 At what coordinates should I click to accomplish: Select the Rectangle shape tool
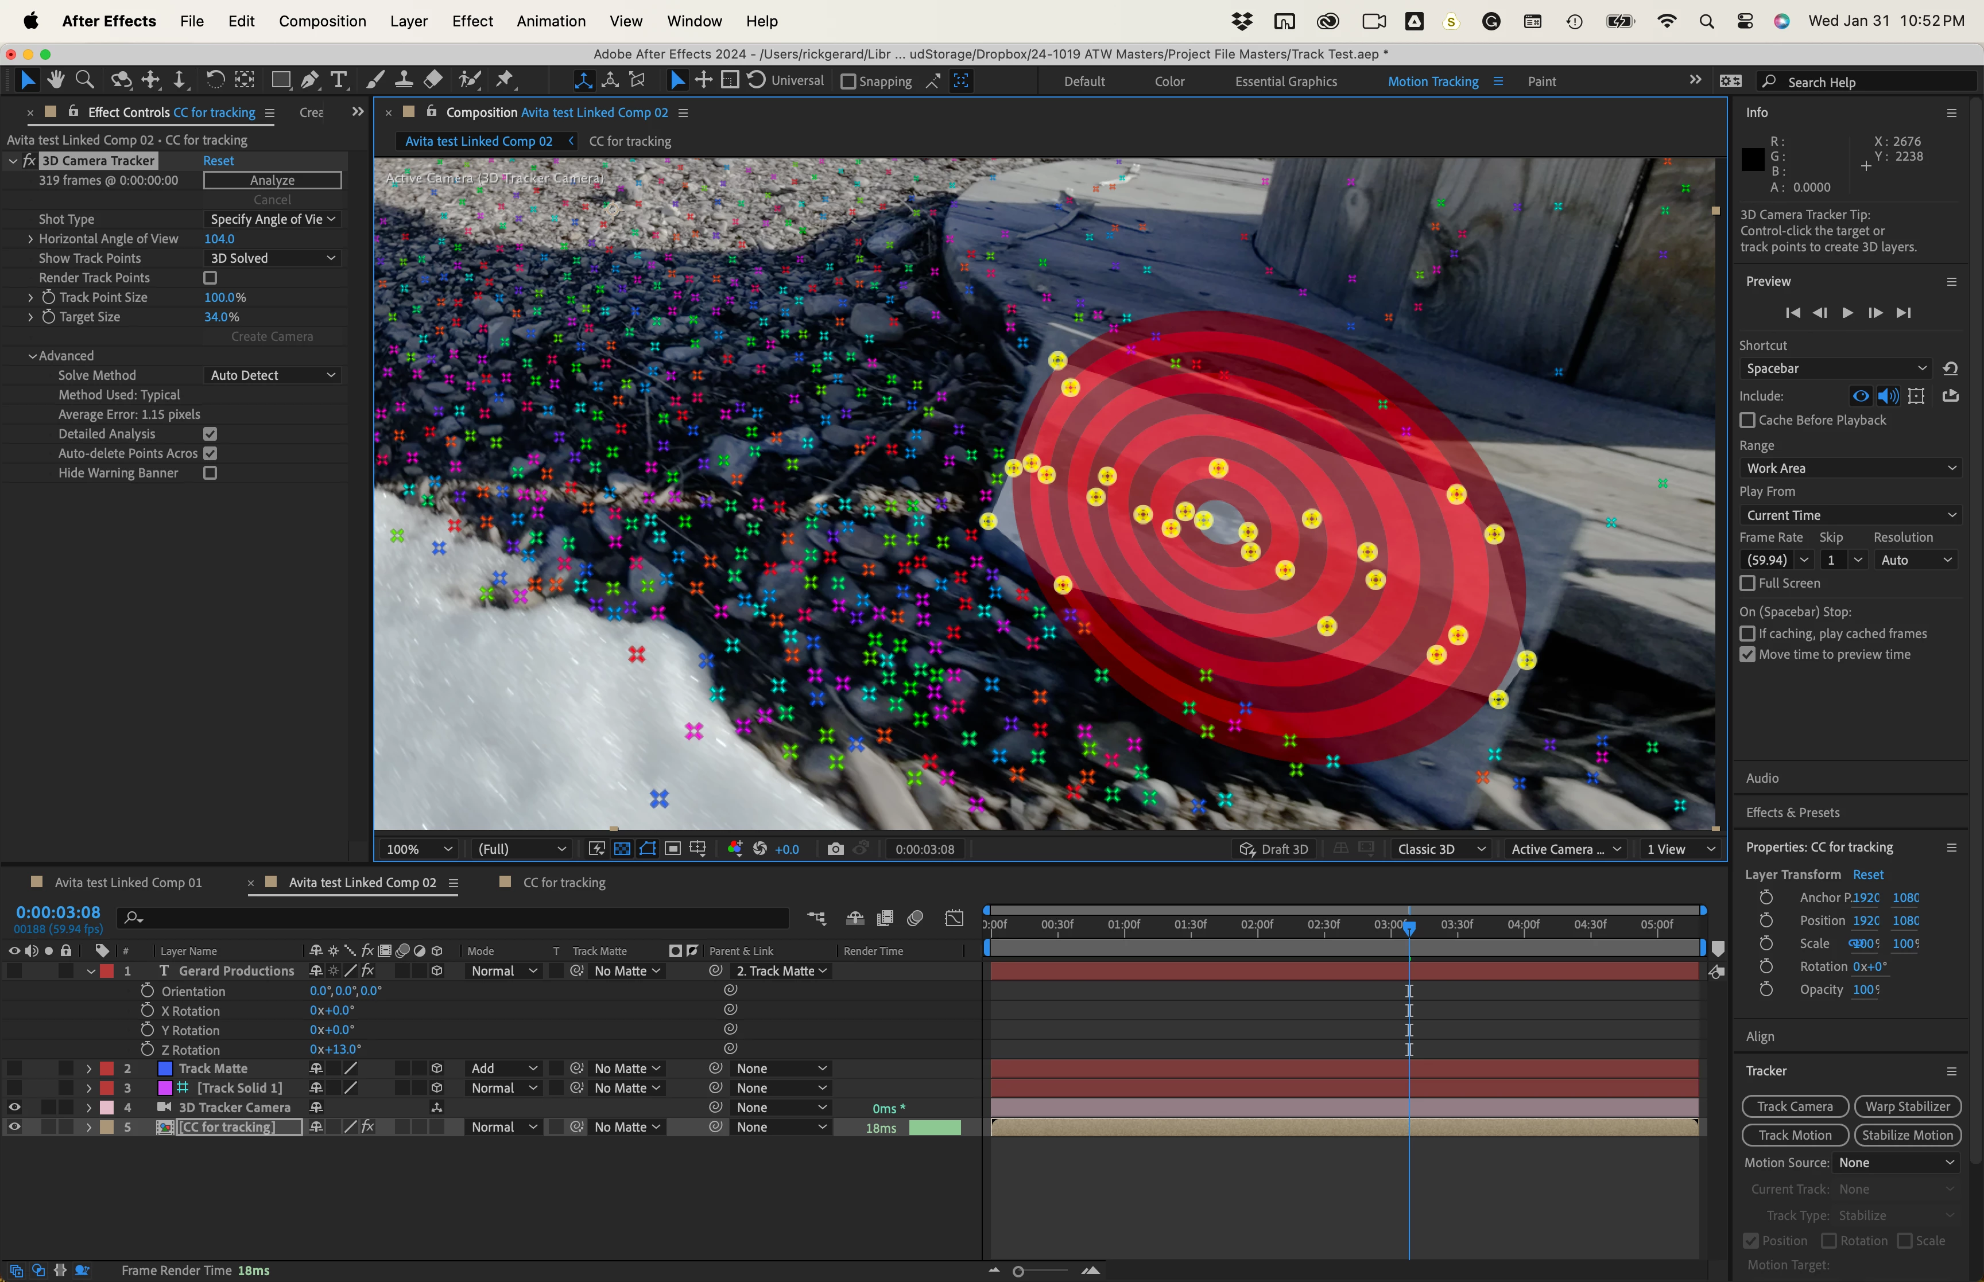click(x=281, y=80)
